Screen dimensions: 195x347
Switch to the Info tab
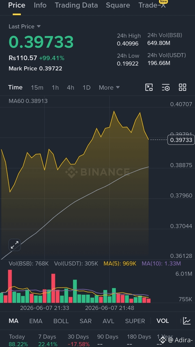tap(40, 5)
